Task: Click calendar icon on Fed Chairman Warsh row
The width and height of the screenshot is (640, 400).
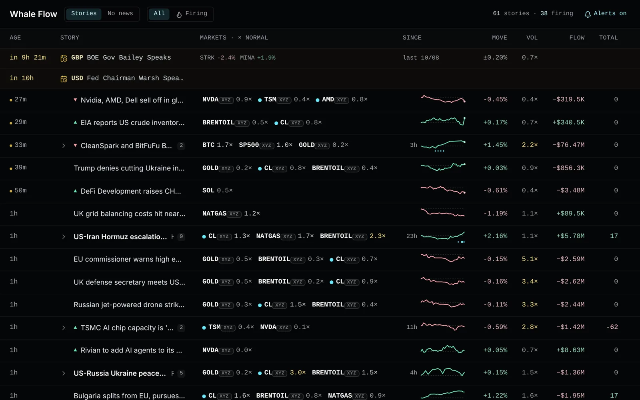Action: tap(64, 79)
